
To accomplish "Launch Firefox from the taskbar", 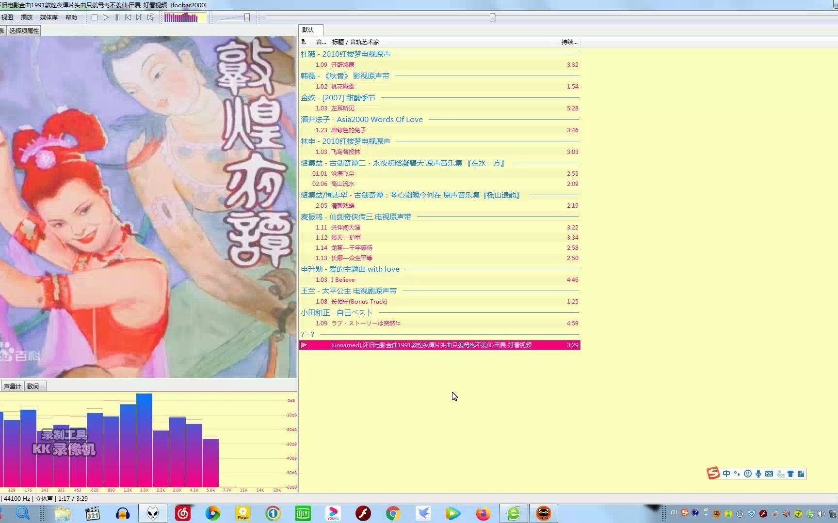I will pyautogui.click(x=483, y=513).
